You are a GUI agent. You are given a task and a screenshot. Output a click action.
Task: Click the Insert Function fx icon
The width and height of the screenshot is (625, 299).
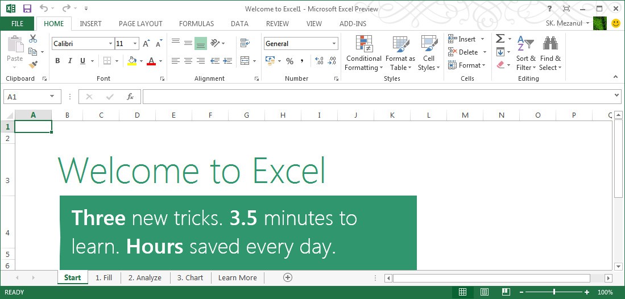[130, 97]
